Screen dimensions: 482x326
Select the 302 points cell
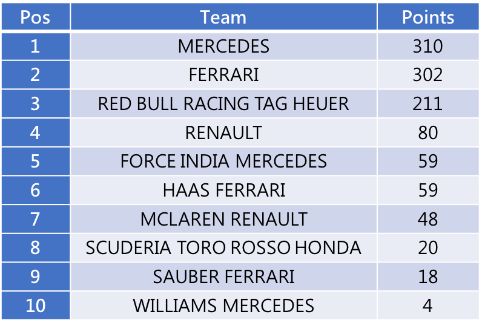[428, 75]
